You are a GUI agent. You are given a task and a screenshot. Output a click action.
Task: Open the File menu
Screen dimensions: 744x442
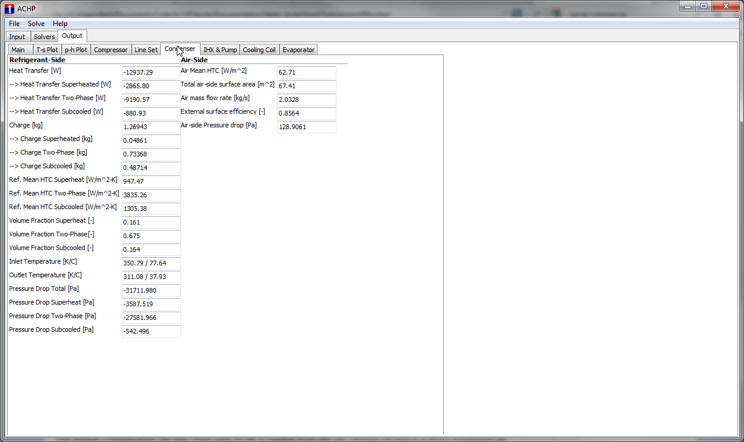click(14, 24)
